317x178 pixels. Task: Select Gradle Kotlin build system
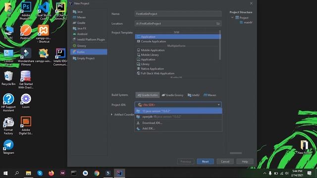coord(148,95)
